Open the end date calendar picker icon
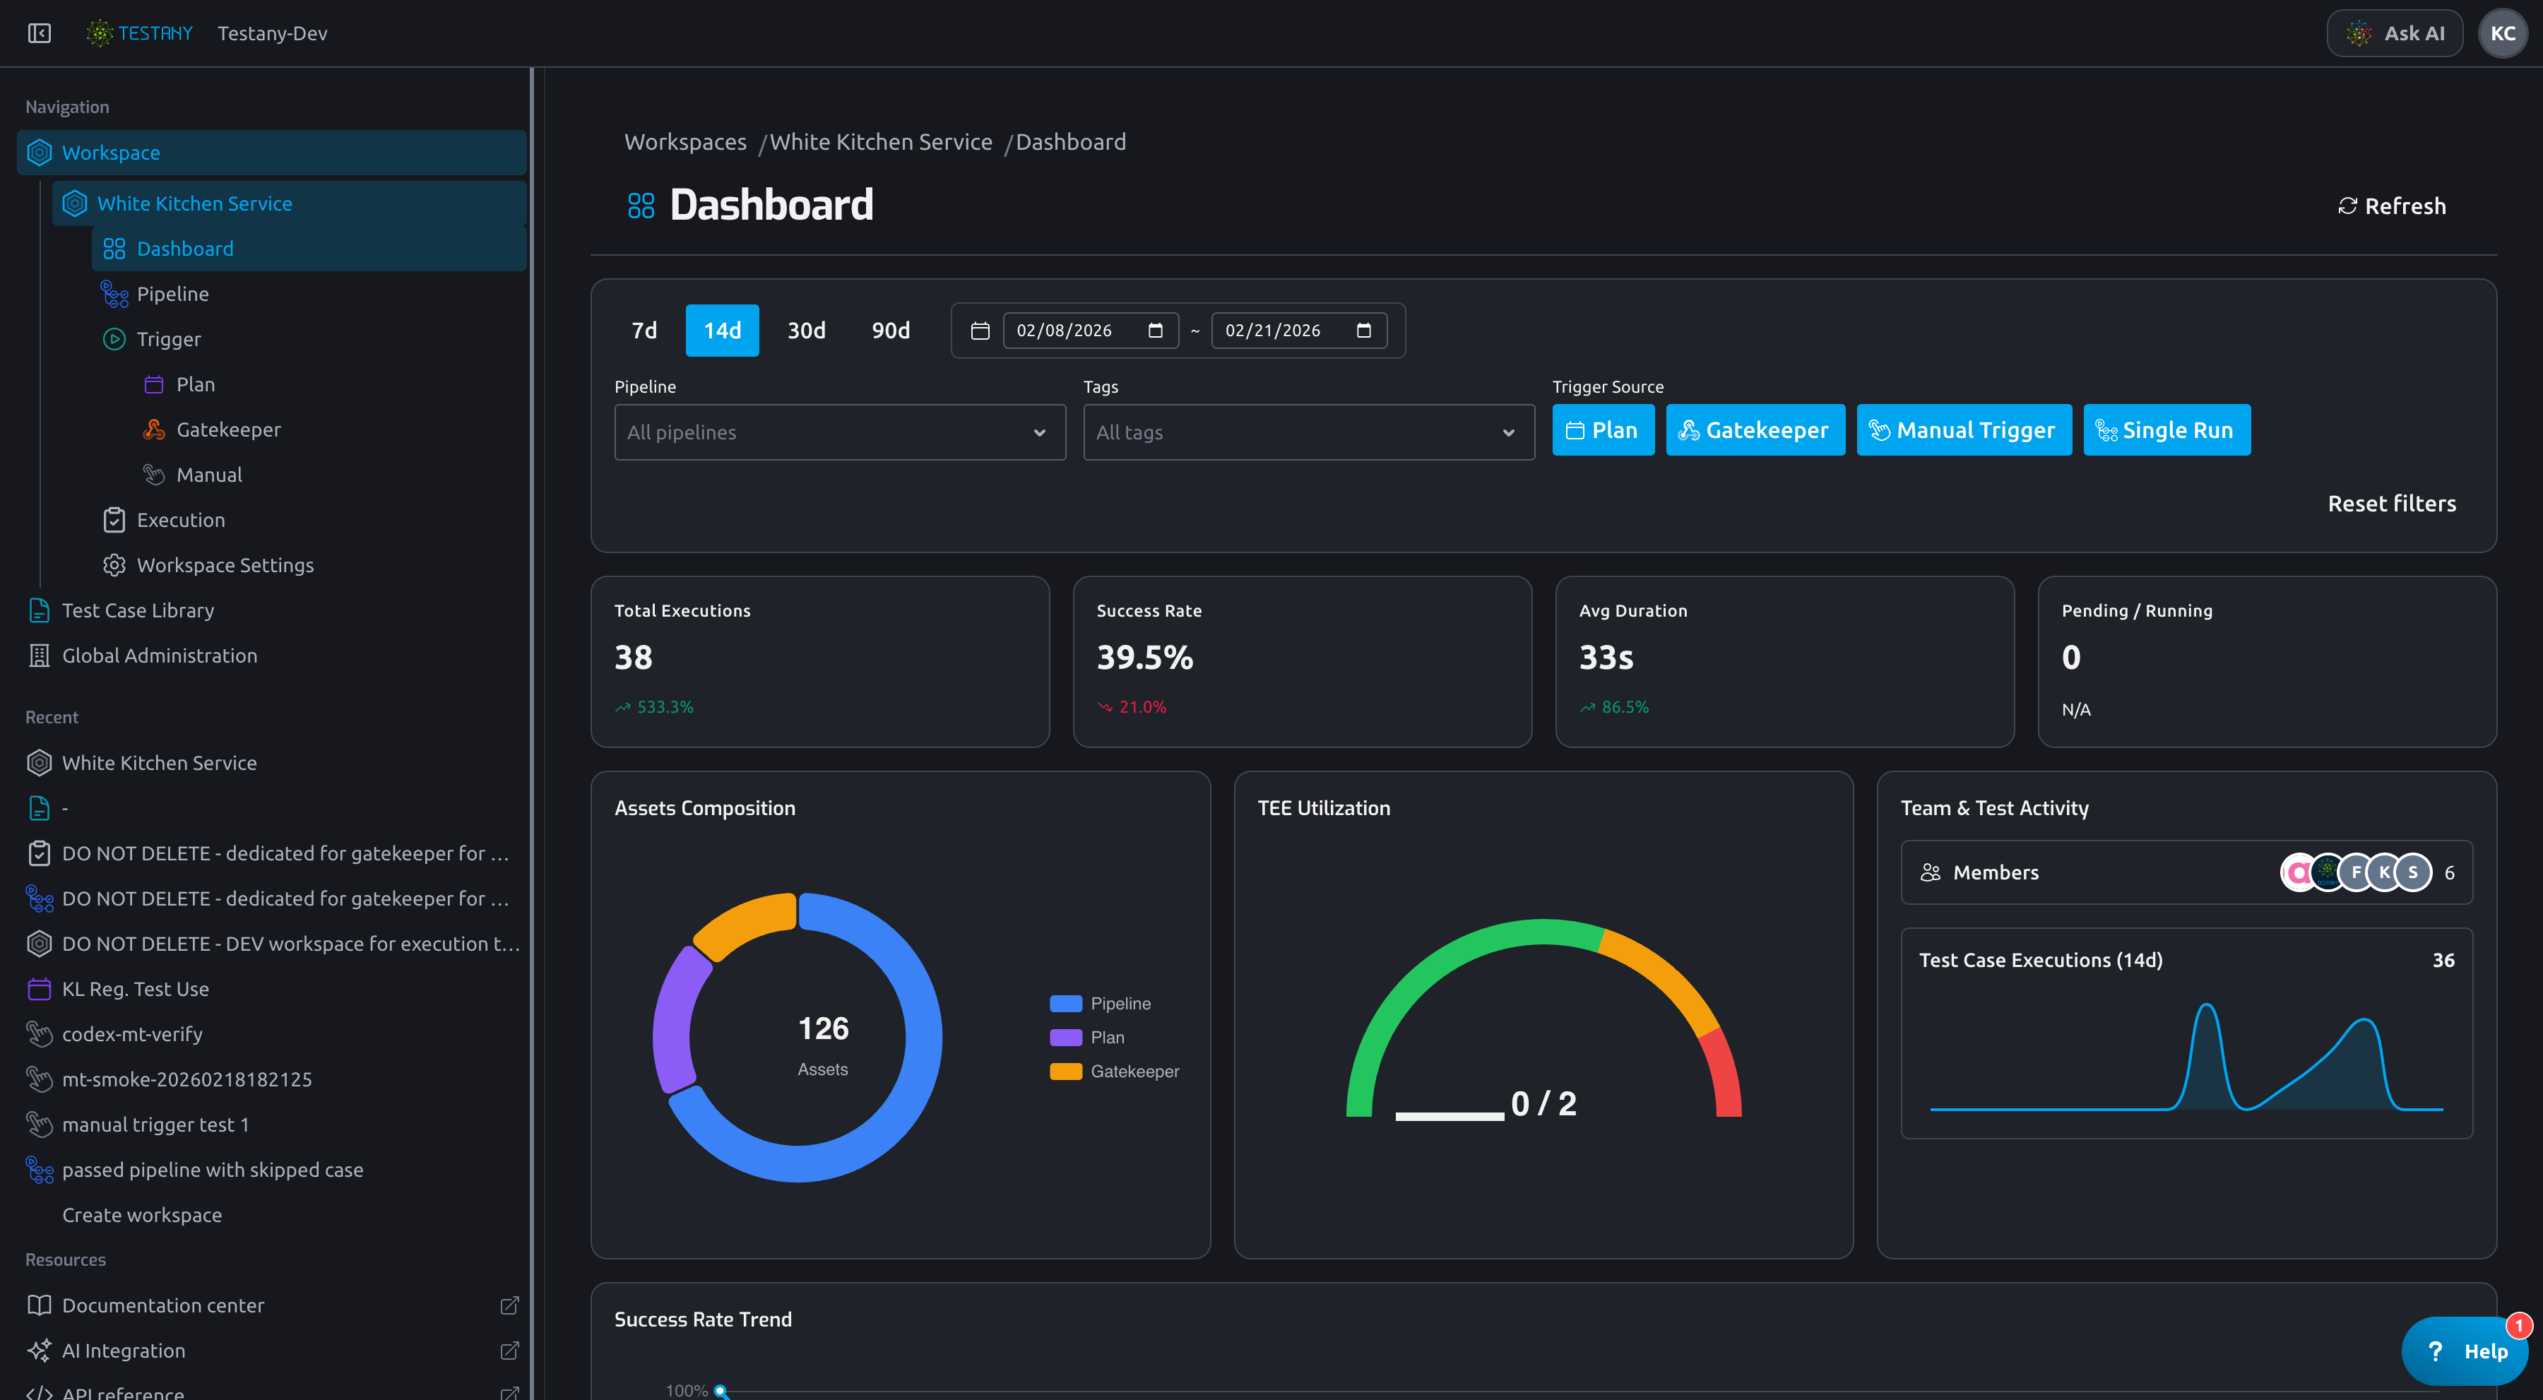This screenshot has height=1400, width=2543. tap(1363, 331)
